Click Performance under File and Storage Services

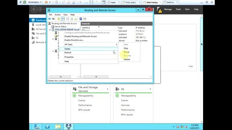85,105
